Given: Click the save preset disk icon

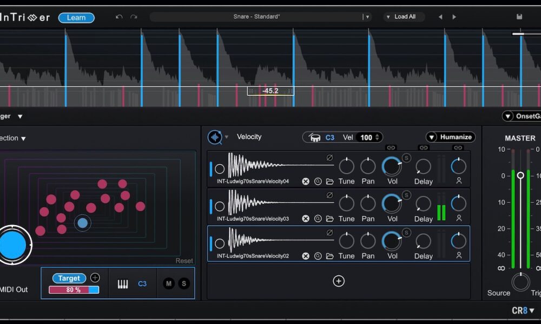Looking at the screenshot, I should point(519,17).
